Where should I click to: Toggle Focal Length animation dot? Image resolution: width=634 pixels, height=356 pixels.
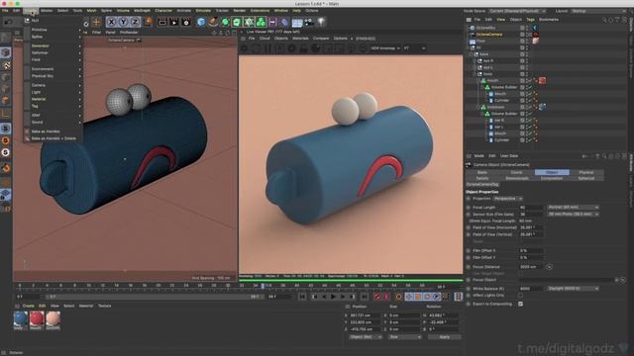coord(469,208)
